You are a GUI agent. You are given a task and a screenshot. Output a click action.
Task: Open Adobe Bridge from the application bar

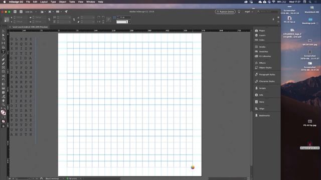(15, 12)
